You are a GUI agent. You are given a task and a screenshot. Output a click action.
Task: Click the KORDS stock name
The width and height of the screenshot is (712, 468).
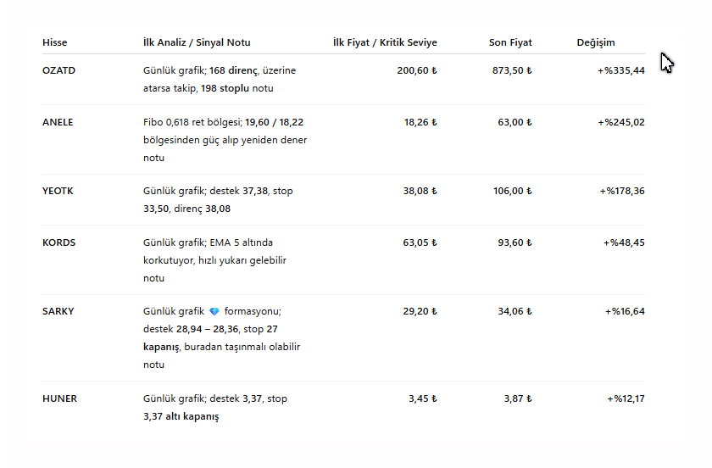59,242
